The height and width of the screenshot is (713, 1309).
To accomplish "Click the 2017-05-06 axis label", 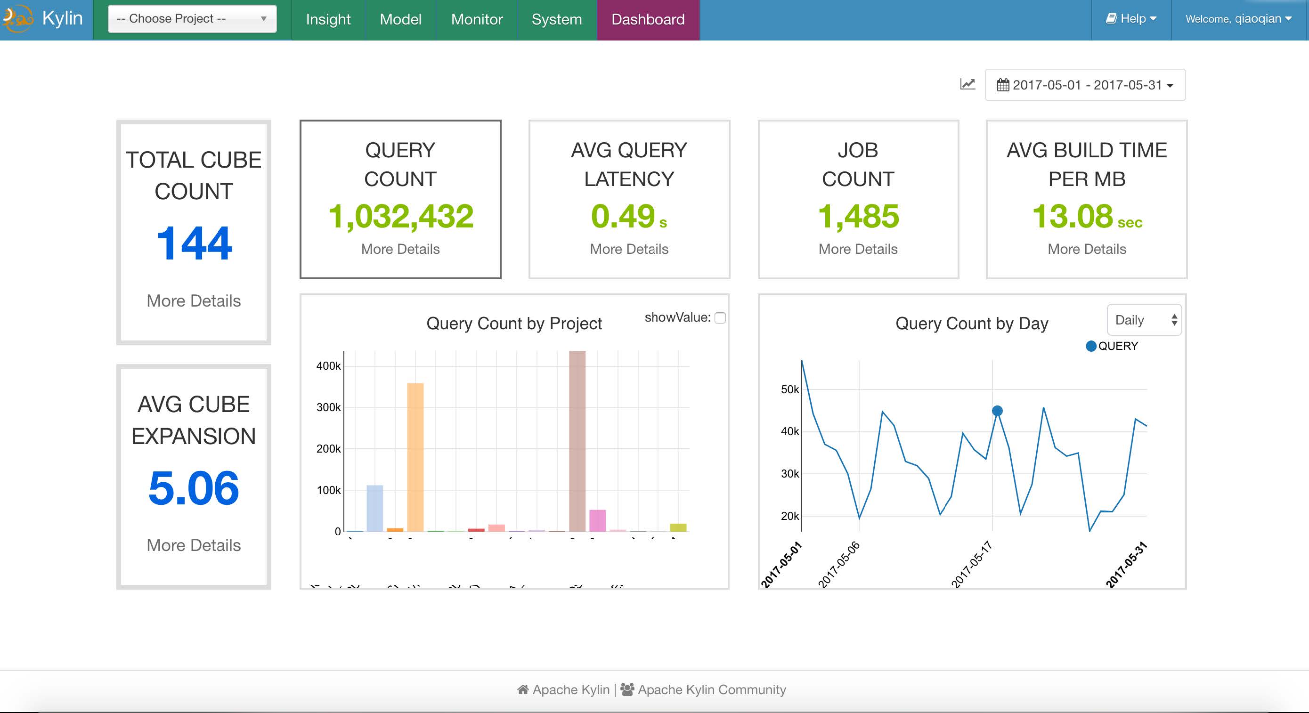I will 838,564.
